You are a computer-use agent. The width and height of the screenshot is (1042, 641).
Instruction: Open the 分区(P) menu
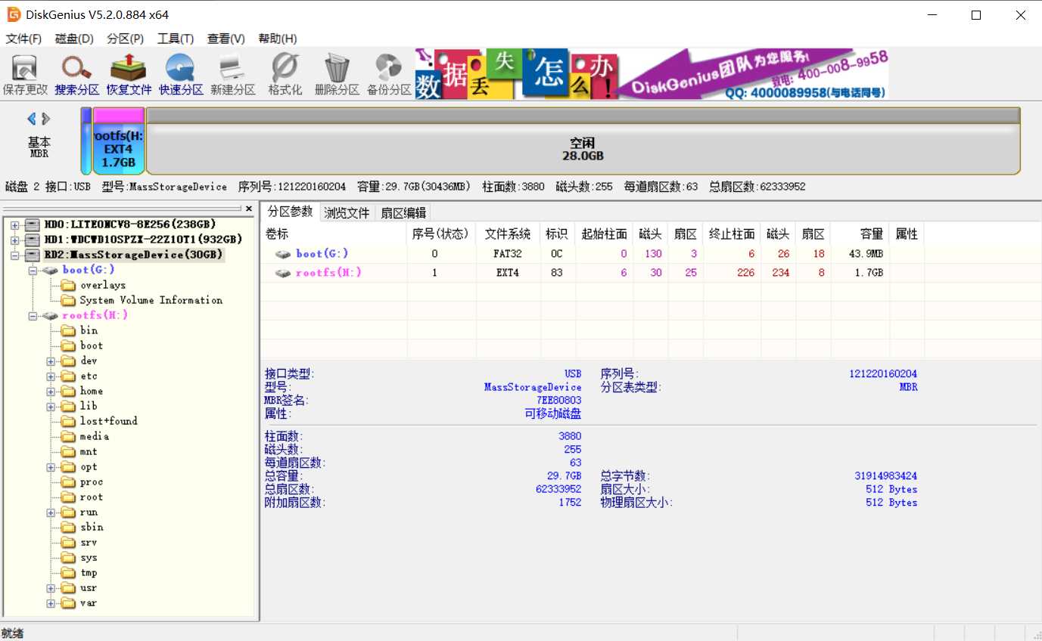pos(126,39)
